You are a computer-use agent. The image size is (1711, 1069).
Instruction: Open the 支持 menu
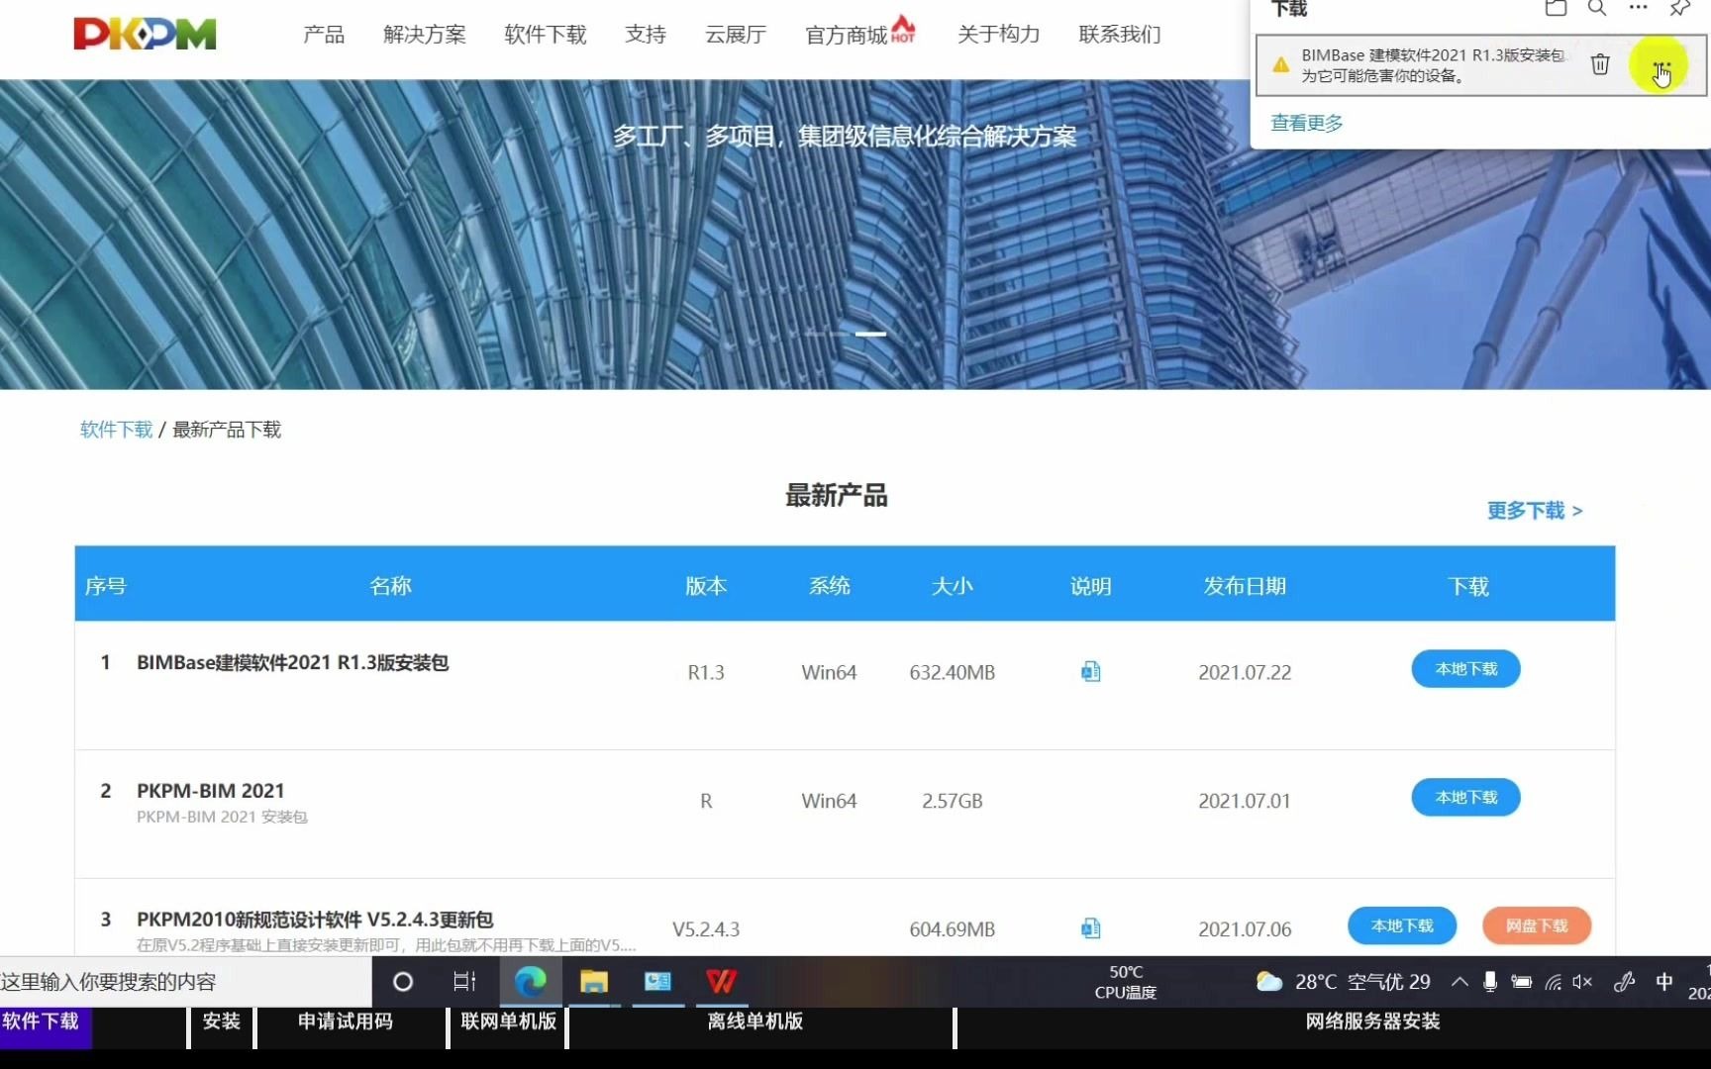click(646, 35)
